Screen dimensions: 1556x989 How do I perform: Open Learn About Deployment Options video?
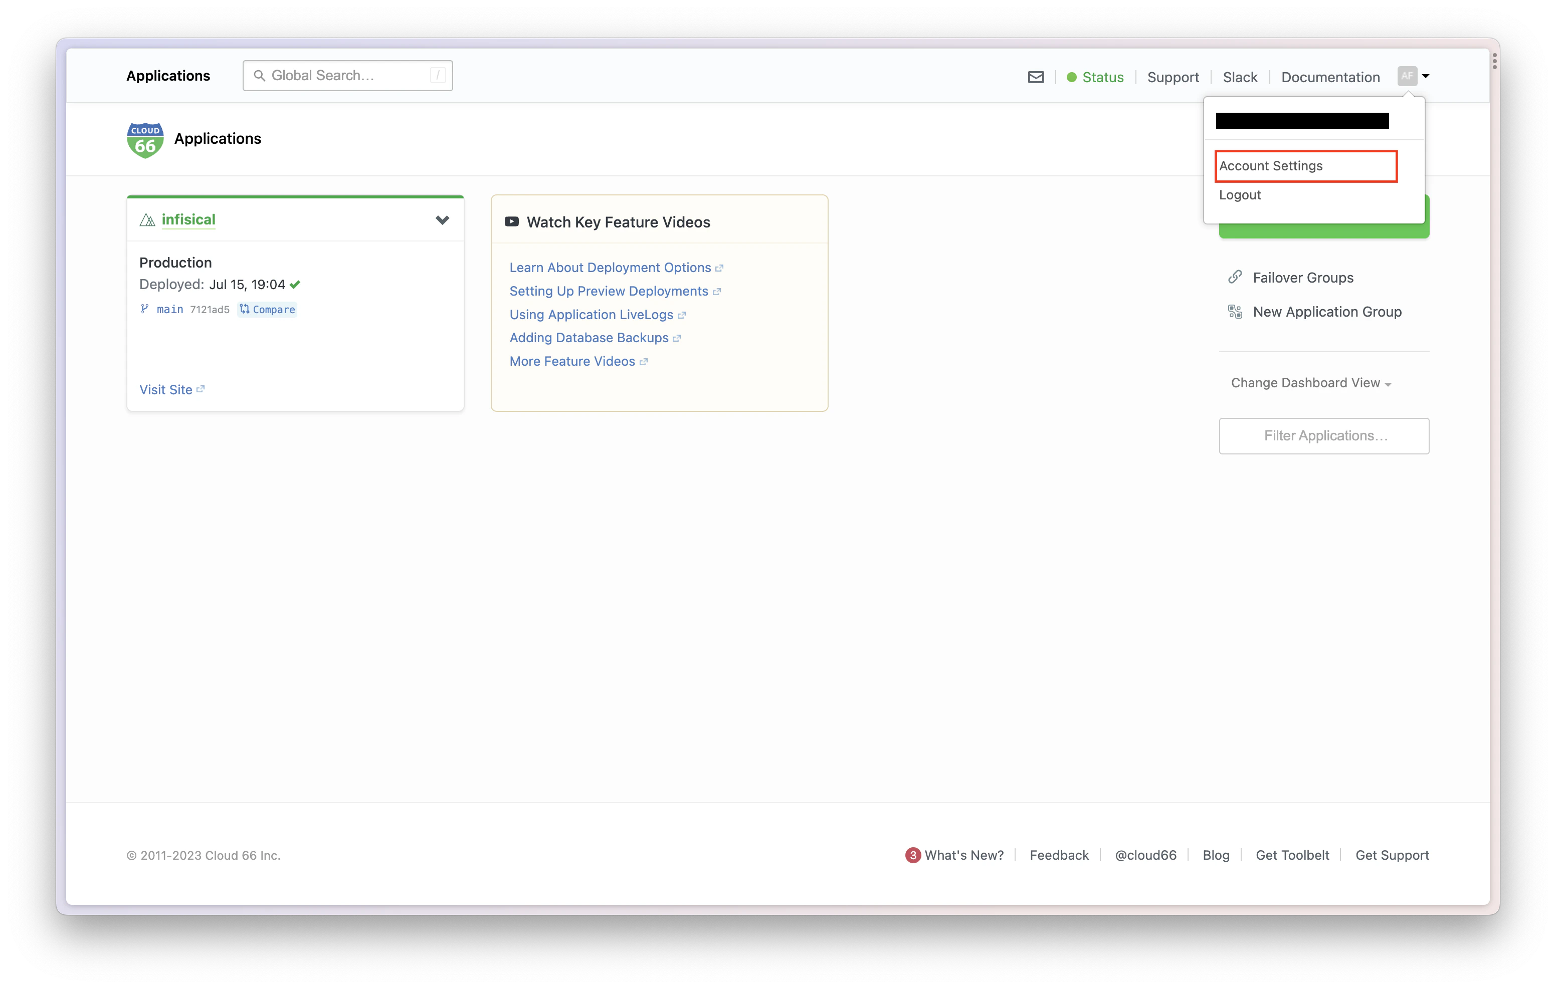point(610,268)
